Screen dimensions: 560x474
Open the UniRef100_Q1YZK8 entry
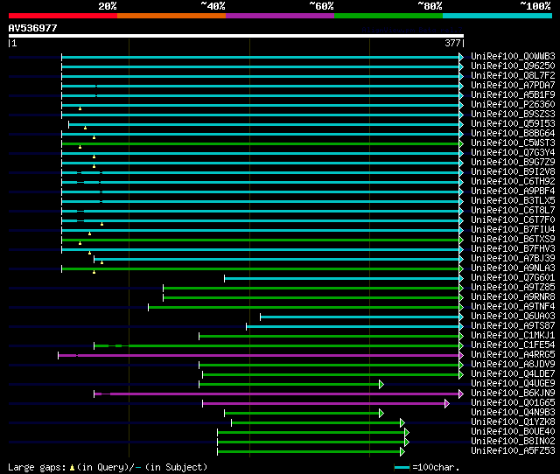pyautogui.click(x=513, y=422)
